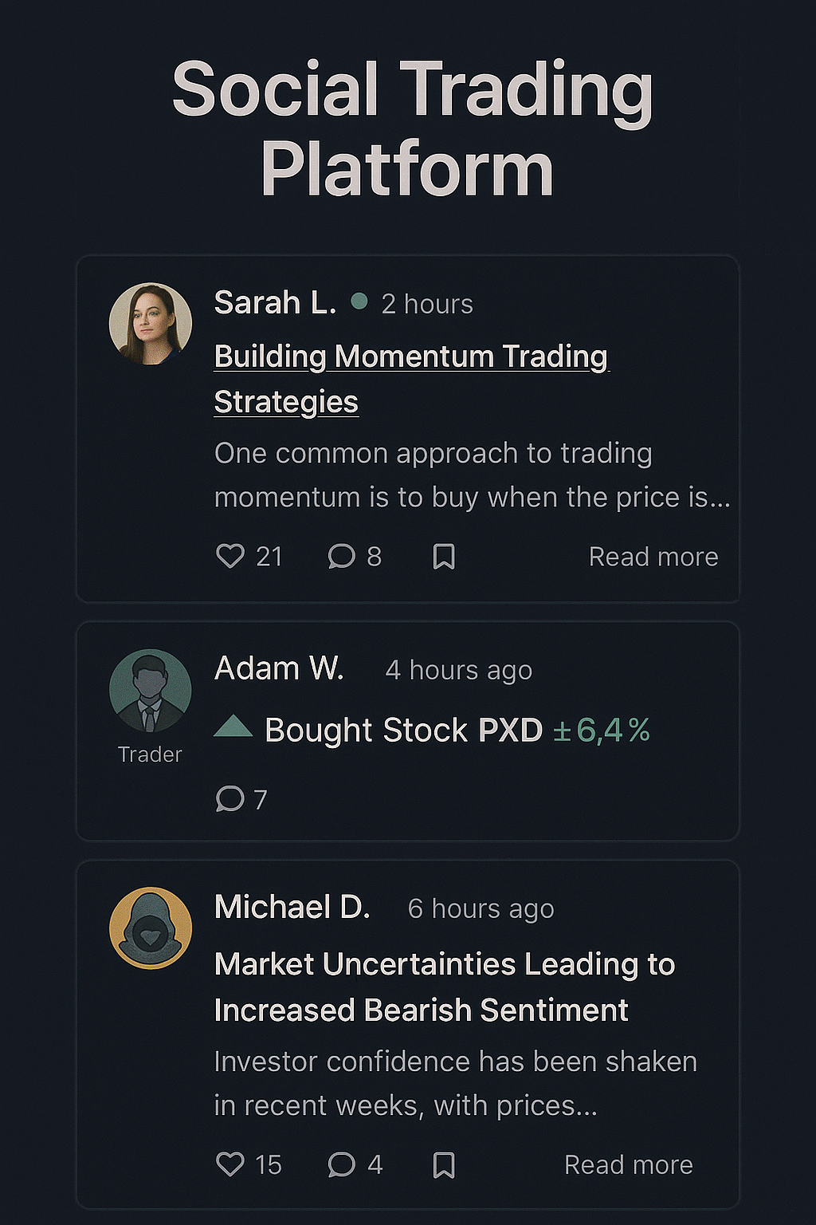Screen dimensions: 816x1225
Task: Like Sarah L.'s momentum trading post
Action: click(230, 556)
